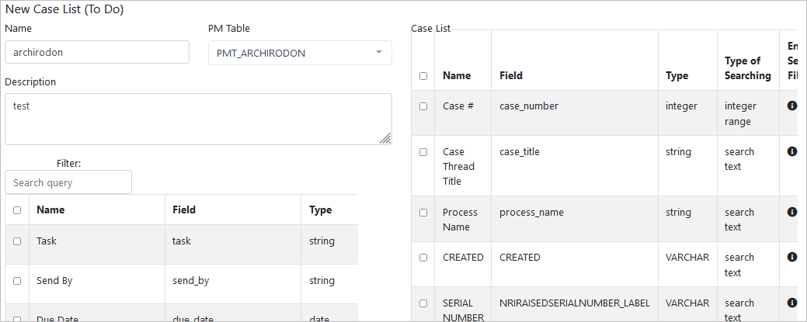Viewport: 807px width, 322px height.
Task: Check the Send By row checkbox
Action: (x=17, y=281)
